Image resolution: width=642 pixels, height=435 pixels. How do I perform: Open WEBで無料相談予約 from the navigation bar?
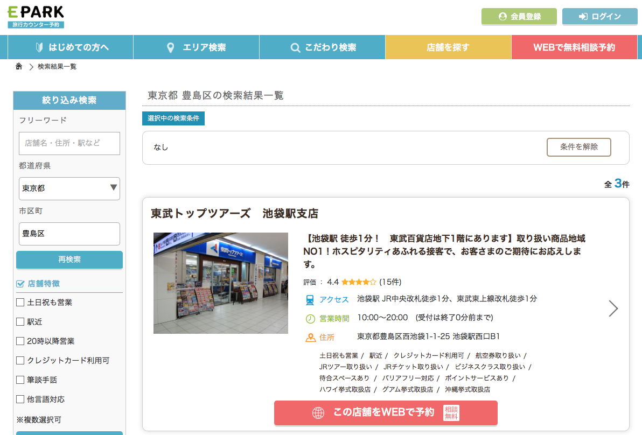[x=574, y=47]
